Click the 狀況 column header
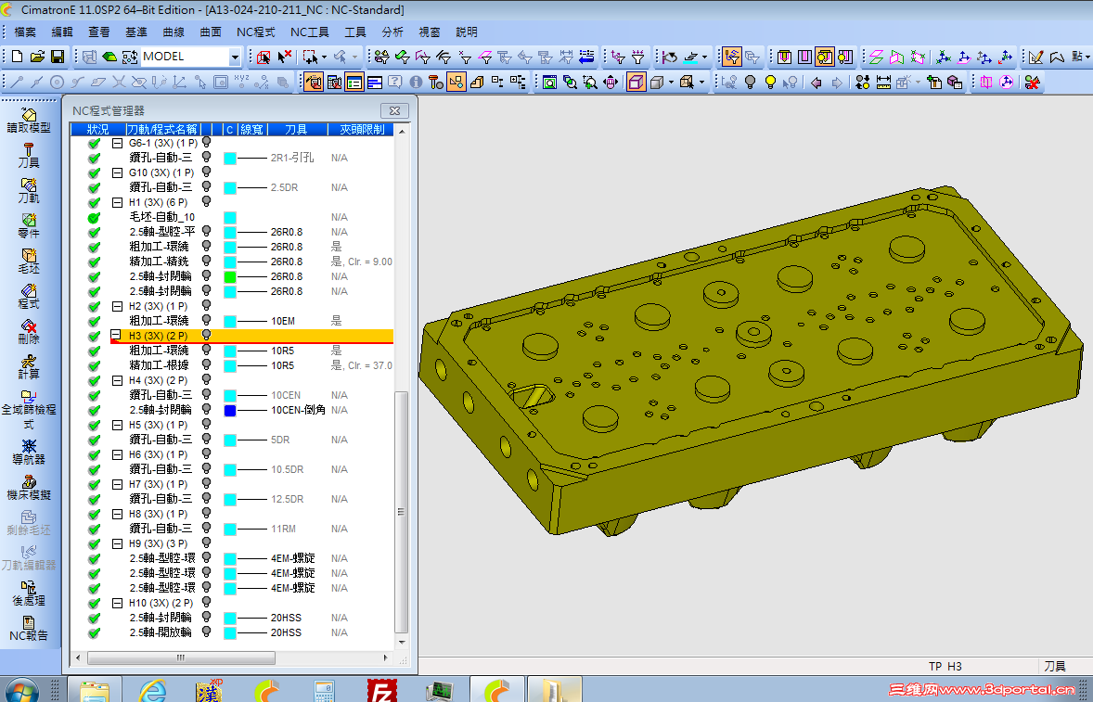Viewport: 1093px width, 702px height. pos(97,130)
